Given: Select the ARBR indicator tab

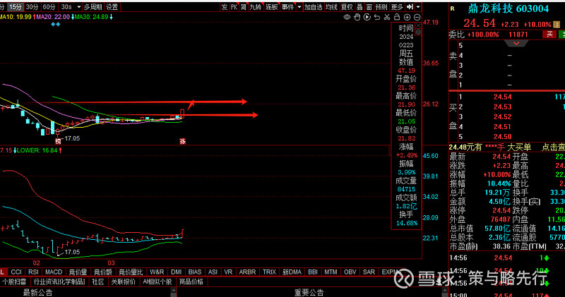Looking at the screenshot, I should click(248, 272).
